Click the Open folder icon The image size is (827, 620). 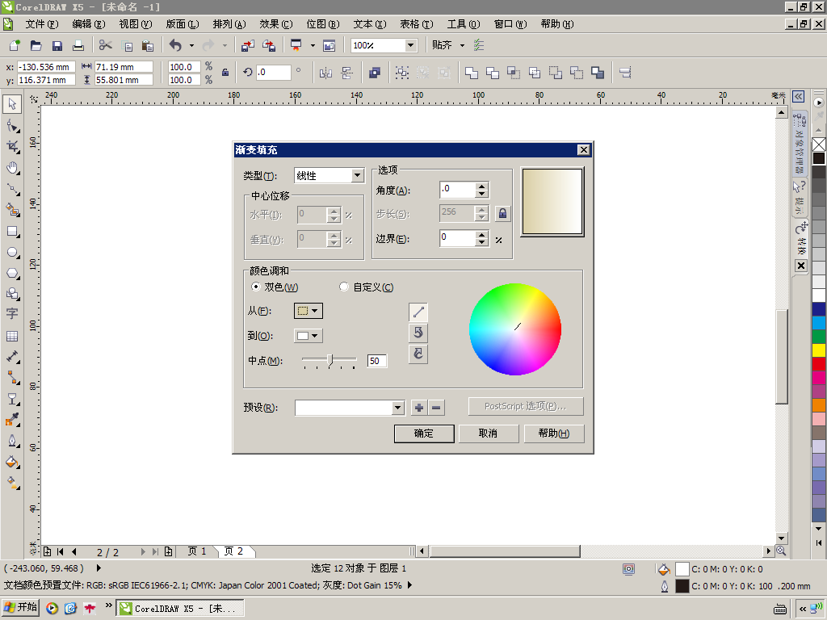click(x=36, y=46)
